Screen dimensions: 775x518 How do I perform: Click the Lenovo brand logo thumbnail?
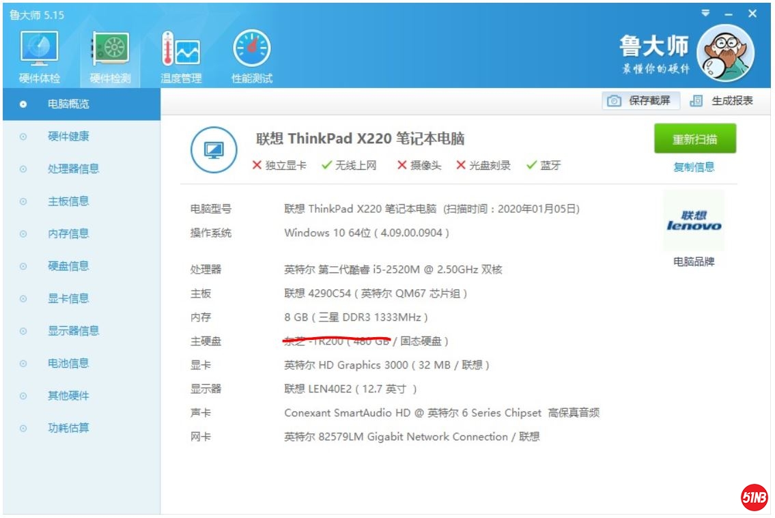694,220
